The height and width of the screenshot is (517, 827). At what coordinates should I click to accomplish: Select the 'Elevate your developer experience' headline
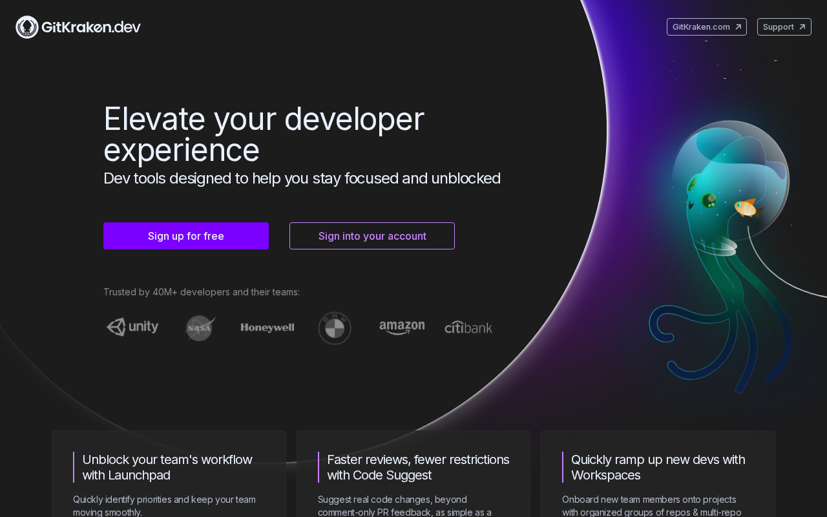(264, 134)
